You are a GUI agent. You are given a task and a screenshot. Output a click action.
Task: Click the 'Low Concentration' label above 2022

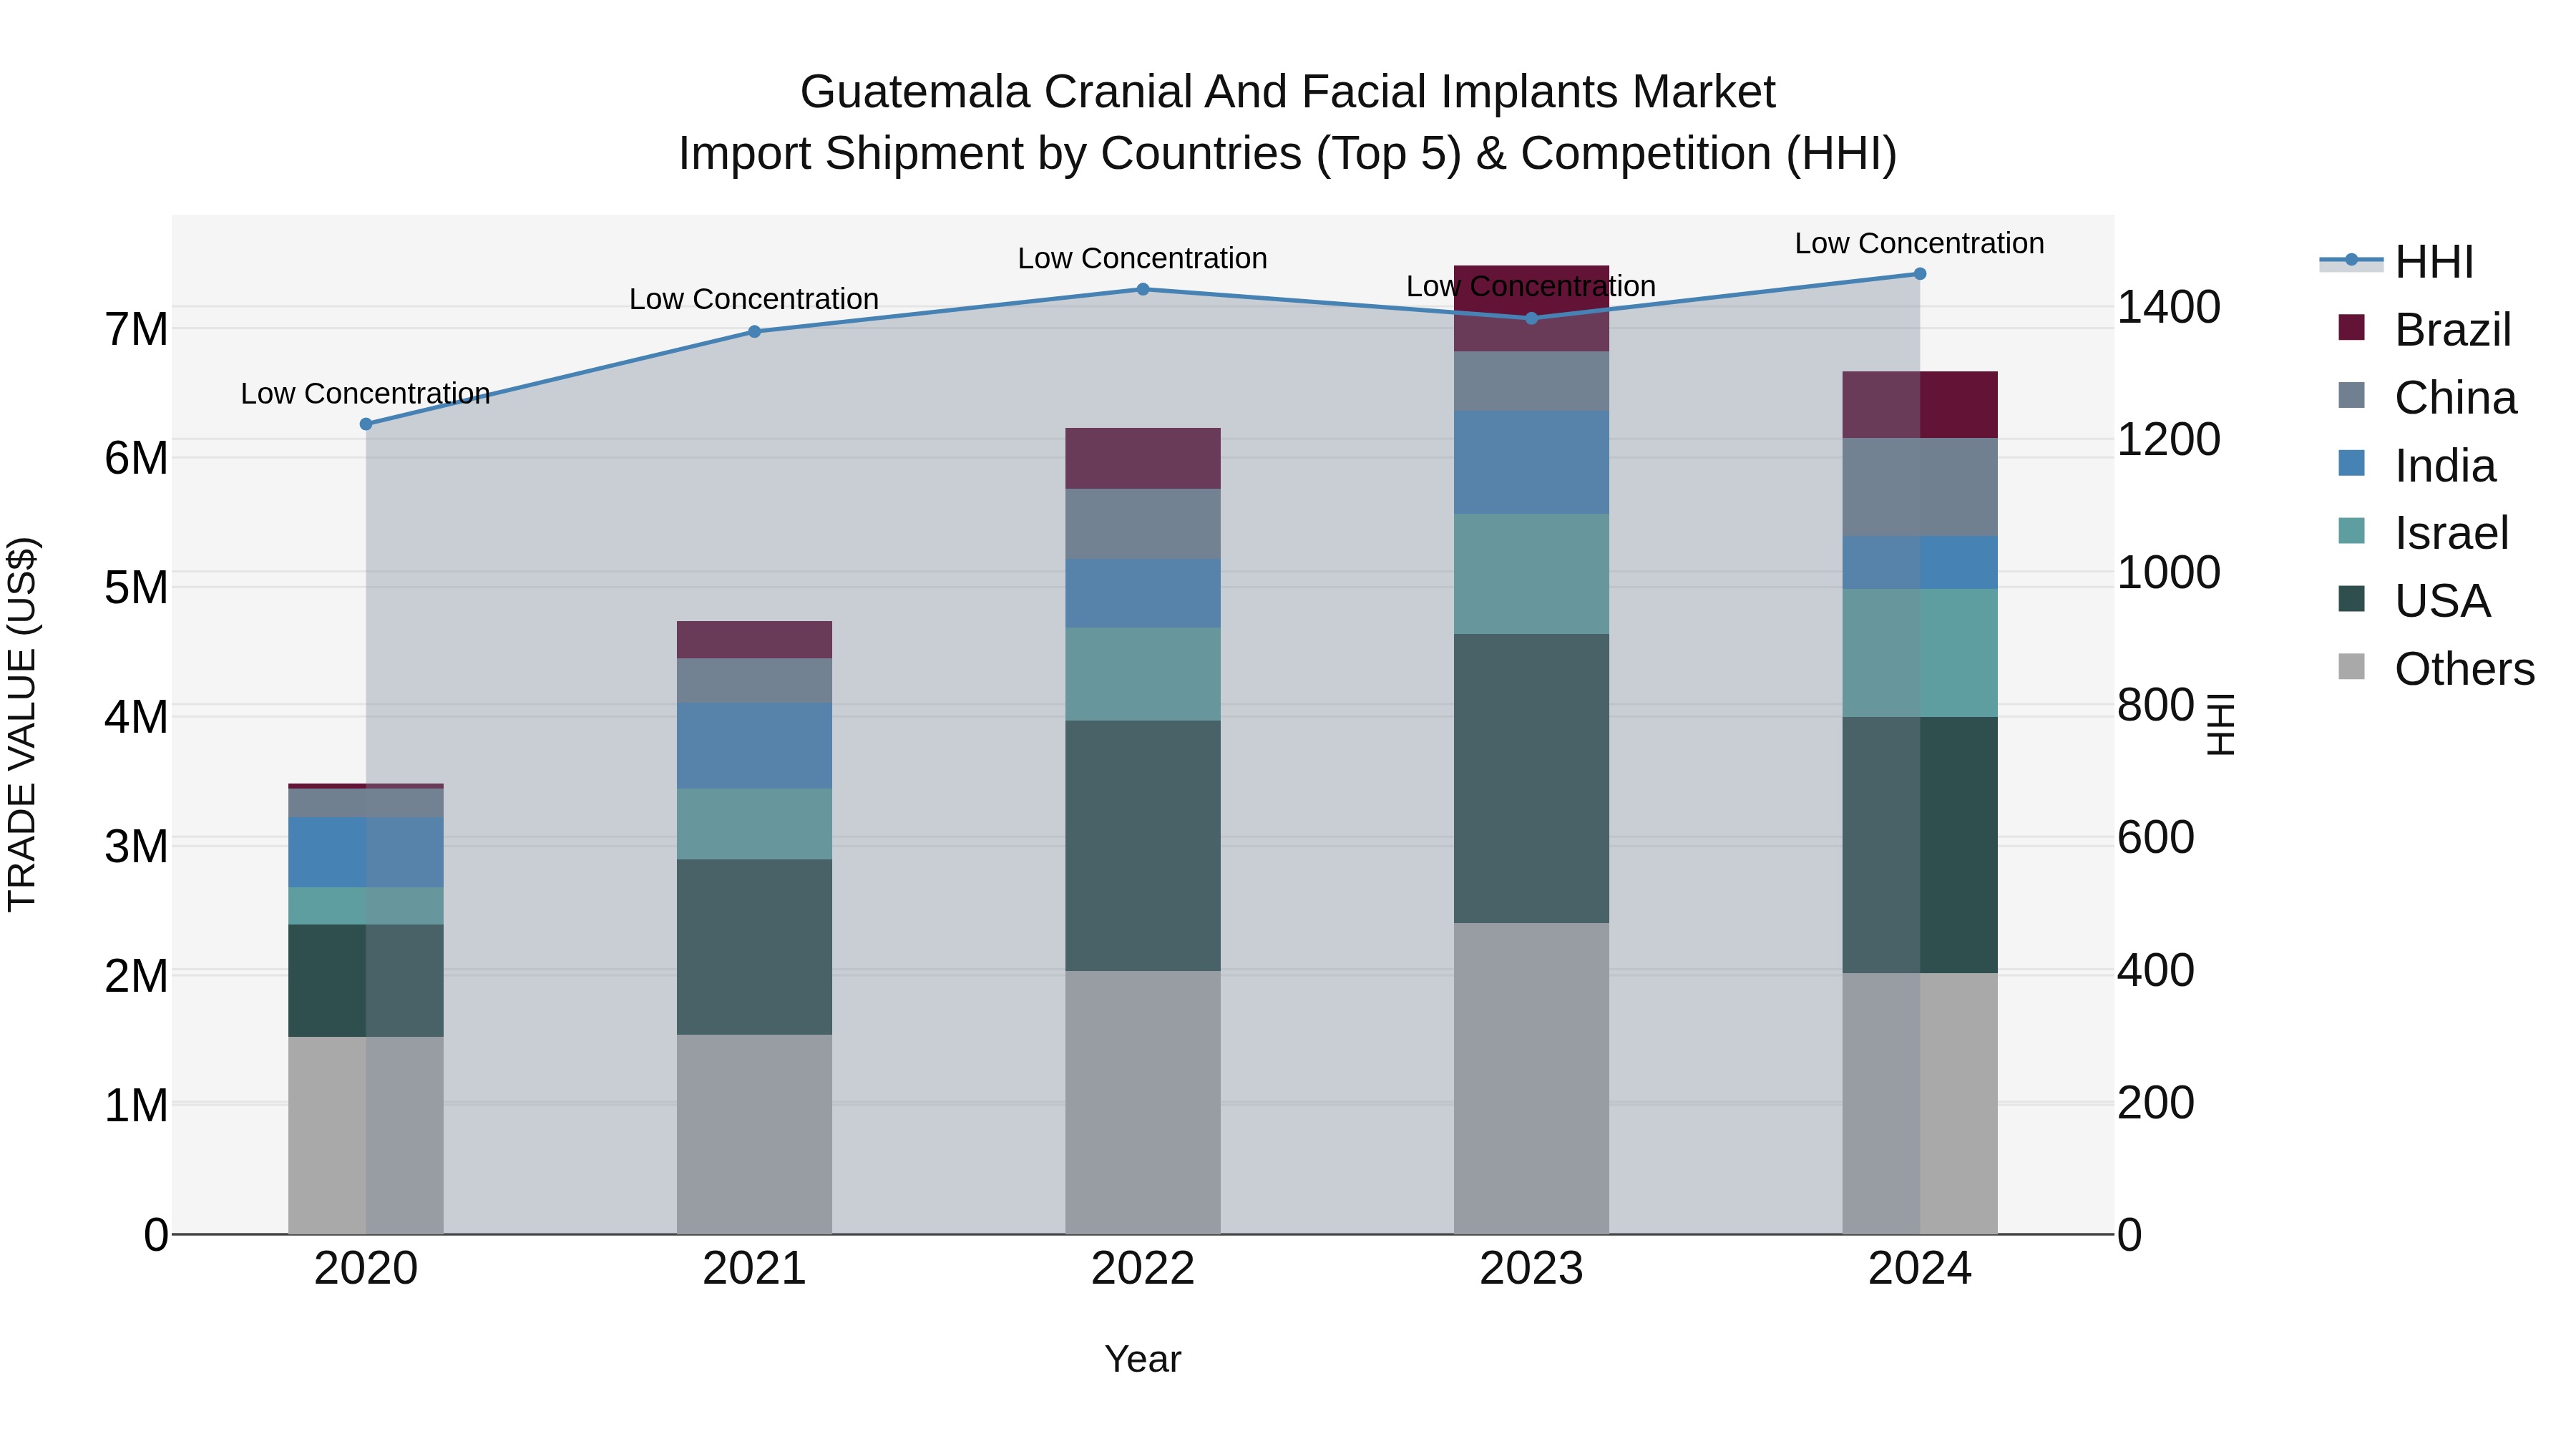pyautogui.click(x=1143, y=259)
